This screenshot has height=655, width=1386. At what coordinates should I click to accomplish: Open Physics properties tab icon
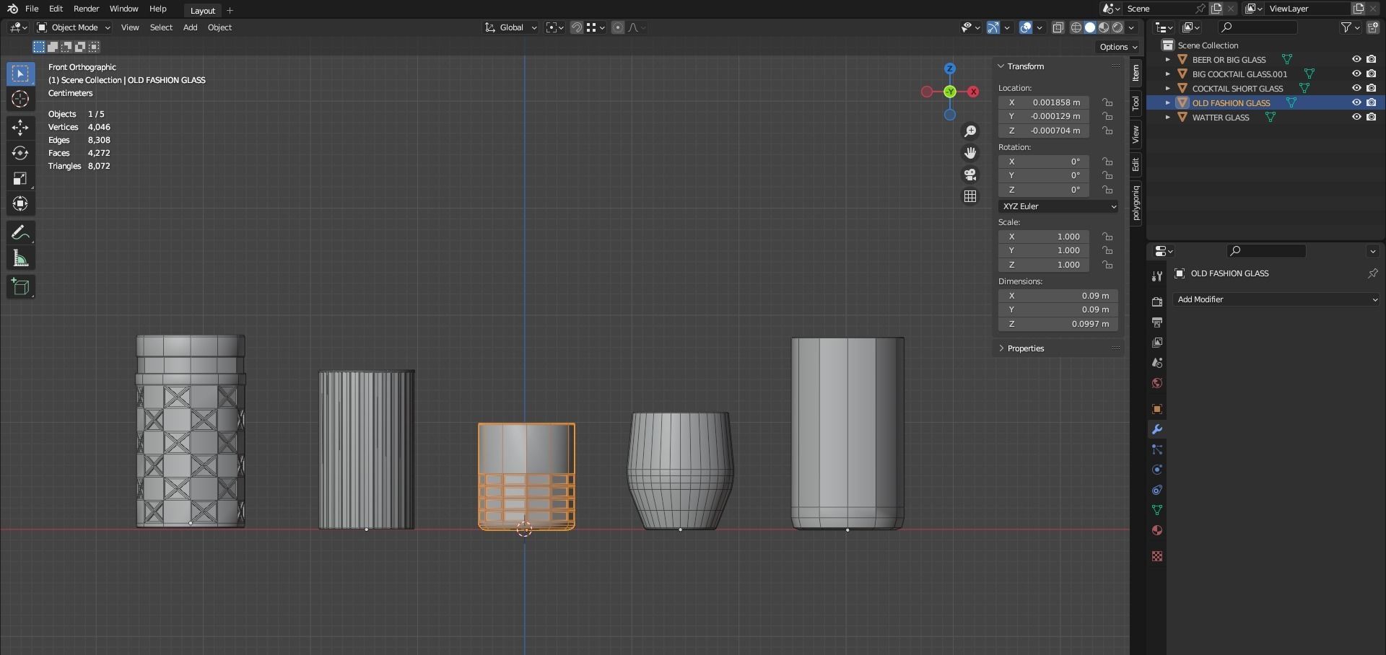click(x=1157, y=470)
